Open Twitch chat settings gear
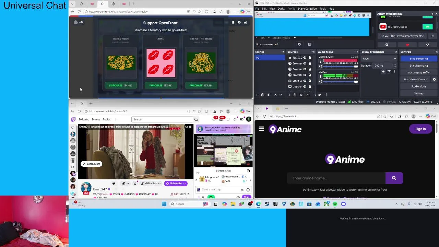This screenshot has height=247, width=439. 238,197
